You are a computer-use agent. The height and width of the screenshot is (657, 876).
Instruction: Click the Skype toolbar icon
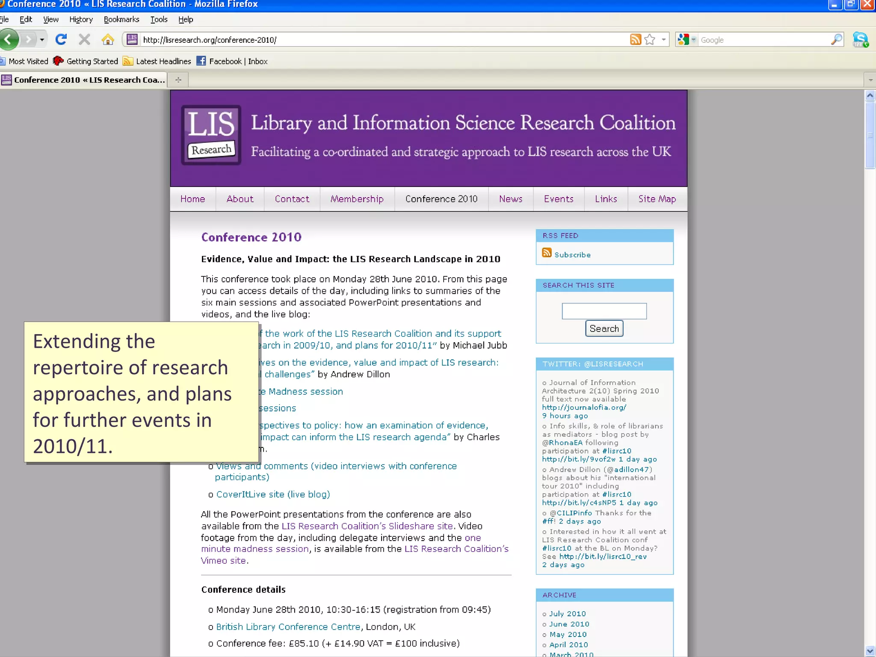coord(861,40)
